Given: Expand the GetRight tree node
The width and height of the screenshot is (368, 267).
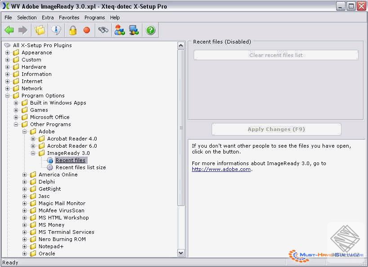Looking at the screenshot, I should (24, 189).
